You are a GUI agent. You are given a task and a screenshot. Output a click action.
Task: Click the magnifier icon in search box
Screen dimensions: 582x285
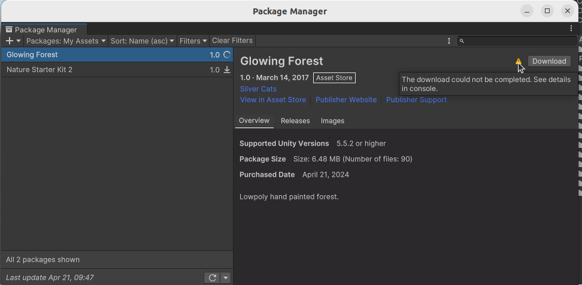tap(462, 41)
